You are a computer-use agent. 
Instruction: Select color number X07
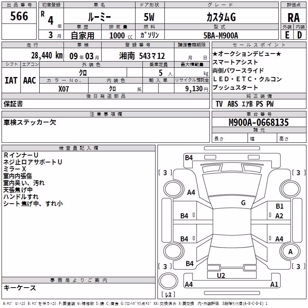pos(64,89)
